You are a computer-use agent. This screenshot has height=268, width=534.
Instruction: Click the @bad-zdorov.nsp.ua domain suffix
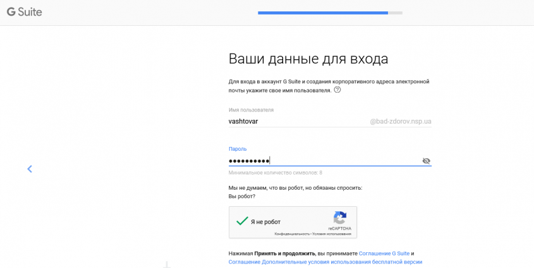pyautogui.click(x=400, y=121)
